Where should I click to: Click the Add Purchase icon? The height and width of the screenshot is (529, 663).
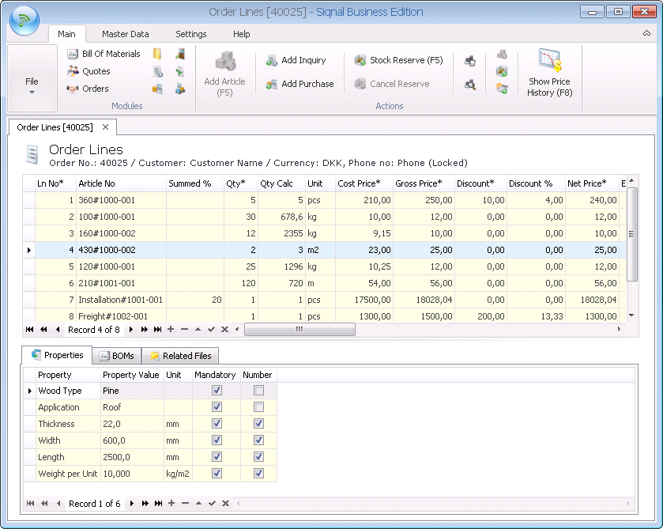[x=272, y=84]
